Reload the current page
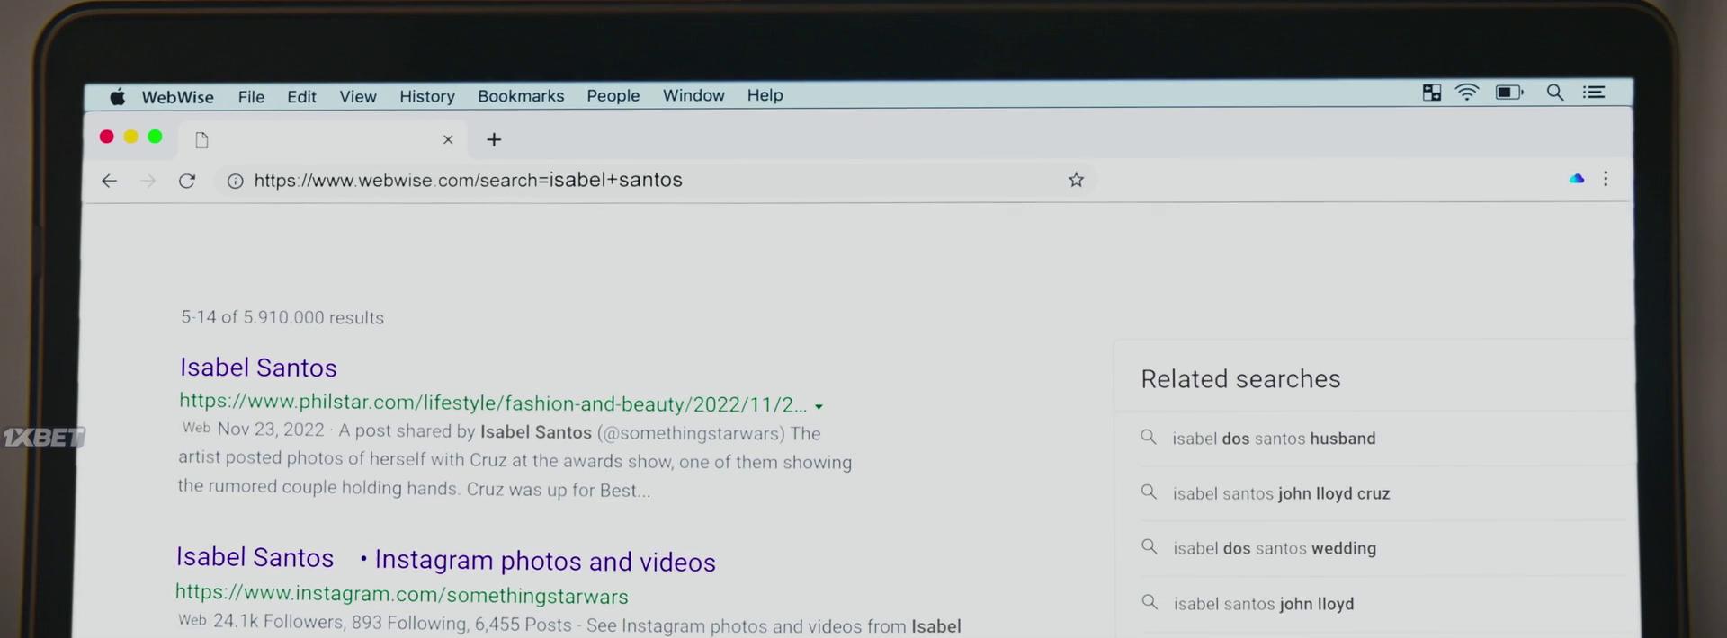Viewport: 1727px width, 638px height. click(187, 181)
